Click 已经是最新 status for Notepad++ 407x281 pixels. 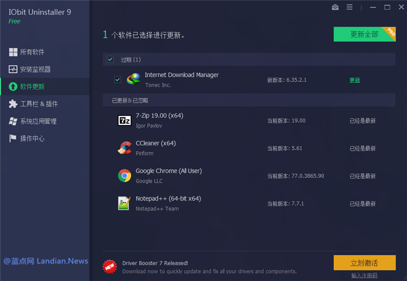click(363, 204)
